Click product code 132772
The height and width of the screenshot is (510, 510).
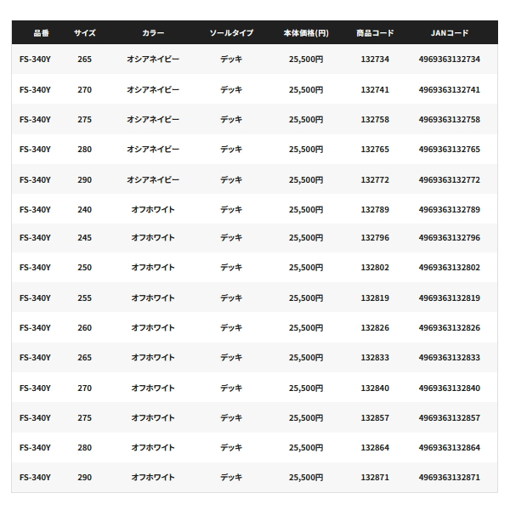(375, 179)
